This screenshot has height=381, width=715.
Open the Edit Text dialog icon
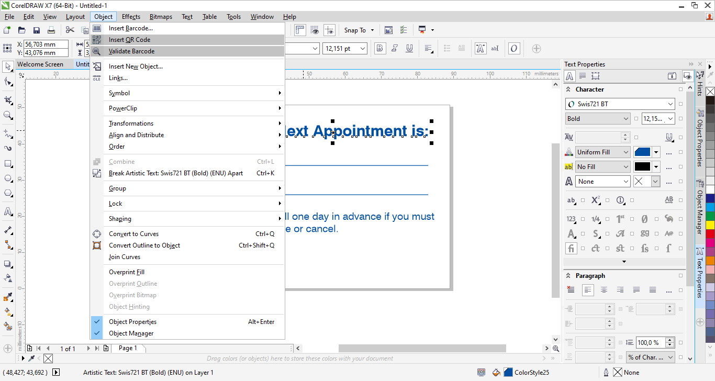tap(495, 49)
